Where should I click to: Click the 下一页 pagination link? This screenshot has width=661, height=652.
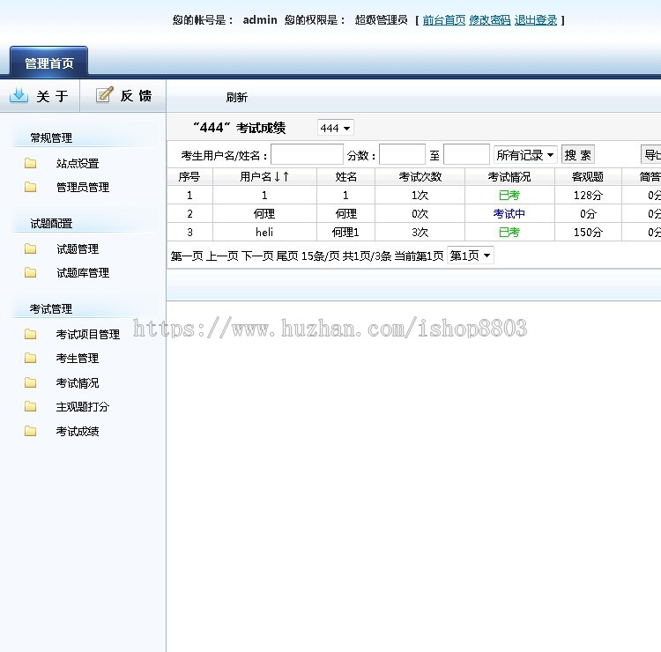coord(257,256)
